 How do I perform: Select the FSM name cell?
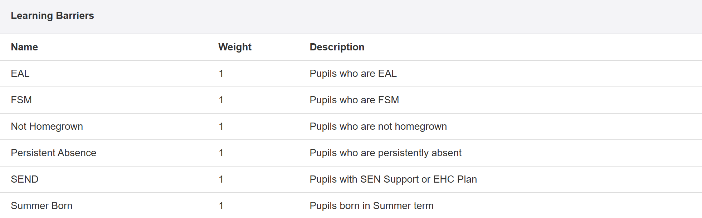point(21,100)
